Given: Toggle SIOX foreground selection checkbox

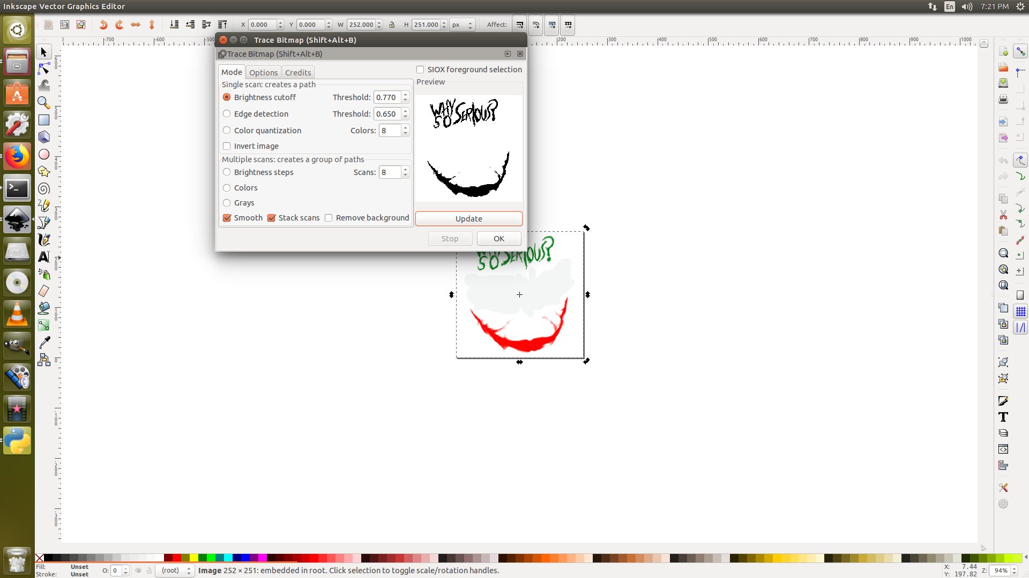Looking at the screenshot, I should (x=420, y=70).
